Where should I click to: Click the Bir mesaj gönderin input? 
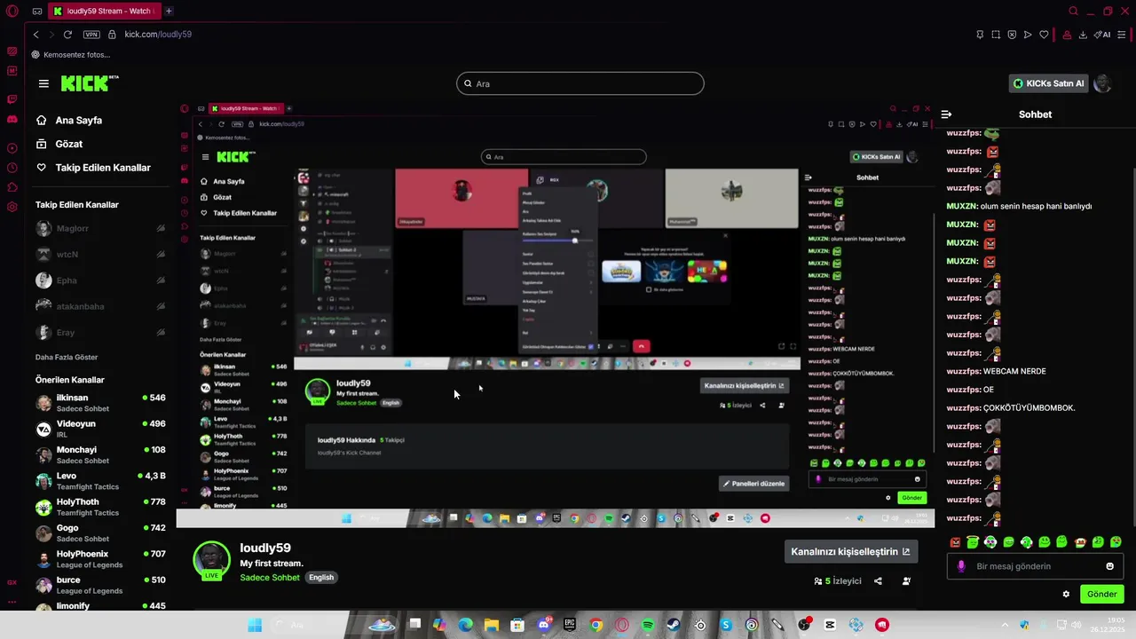(x=1036, y=566)
